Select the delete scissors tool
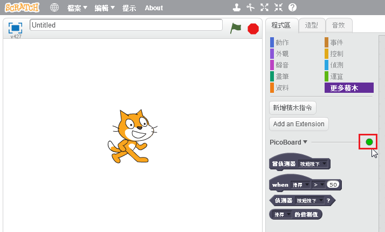This screenshot has width=385, height=232. [250, 8]
